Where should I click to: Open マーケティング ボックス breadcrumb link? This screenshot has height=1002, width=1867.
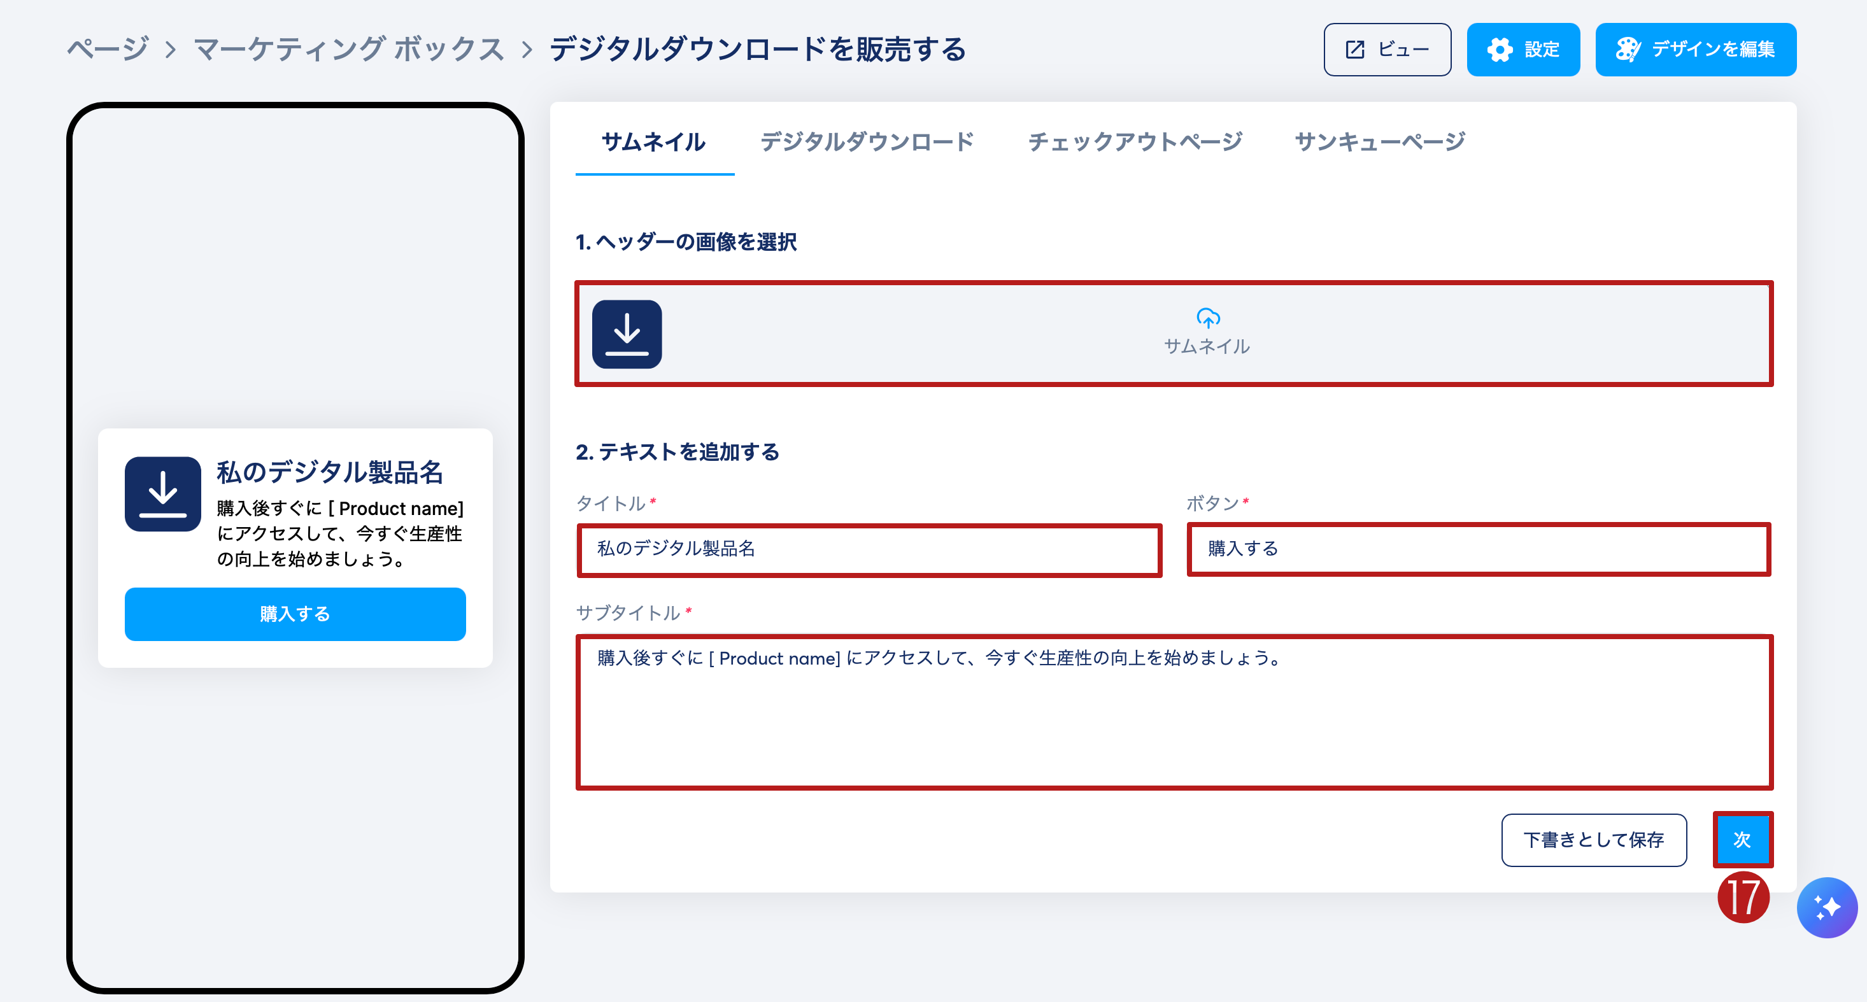point(348,49)
